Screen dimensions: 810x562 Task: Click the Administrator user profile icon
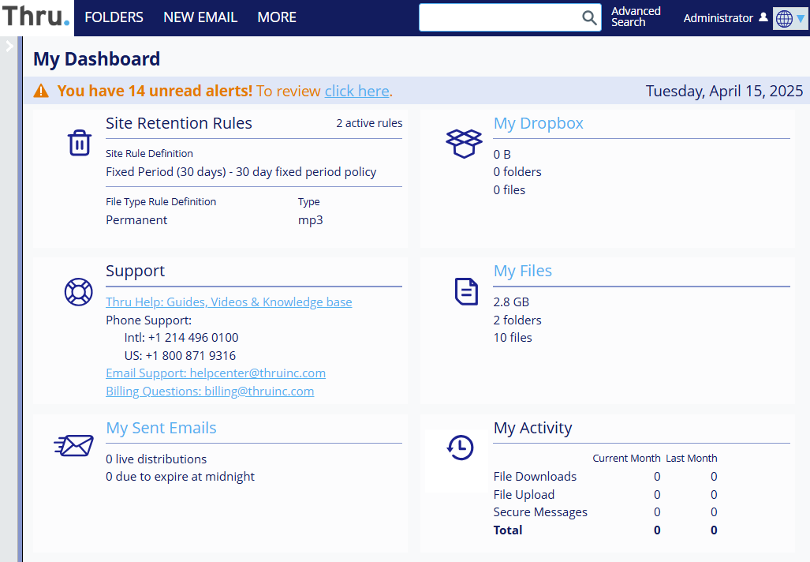763,17
